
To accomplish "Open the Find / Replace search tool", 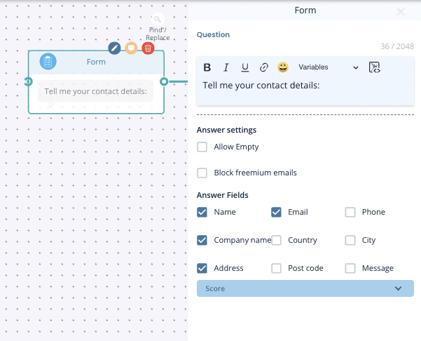I will point(158,27).
